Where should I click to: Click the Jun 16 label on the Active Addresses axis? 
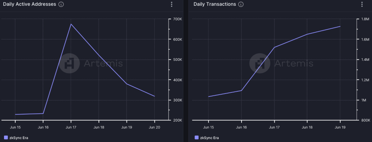43,127
